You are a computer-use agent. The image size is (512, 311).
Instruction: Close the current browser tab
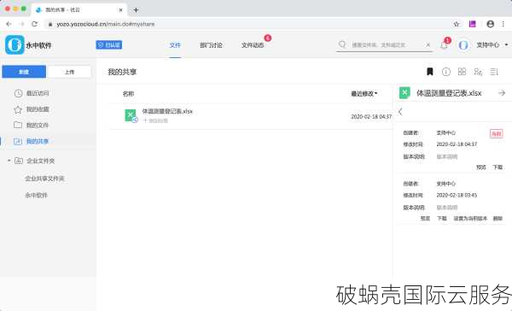(120, 10)
